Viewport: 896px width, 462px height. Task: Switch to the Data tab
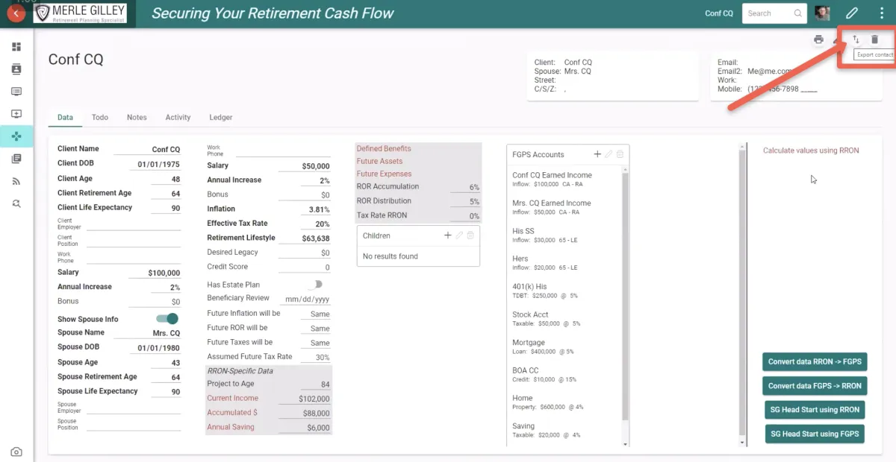pos(65,117)
